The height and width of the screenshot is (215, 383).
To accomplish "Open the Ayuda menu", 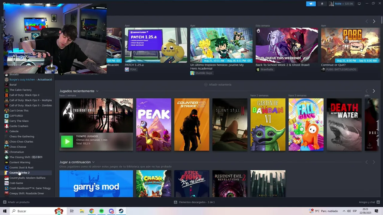I will pyautogui.click(x=52, y=4).
